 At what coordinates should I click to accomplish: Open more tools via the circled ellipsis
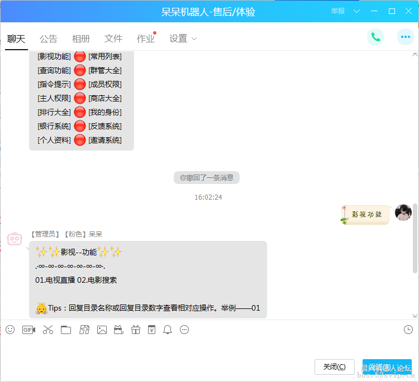click(x=184, y=330)
